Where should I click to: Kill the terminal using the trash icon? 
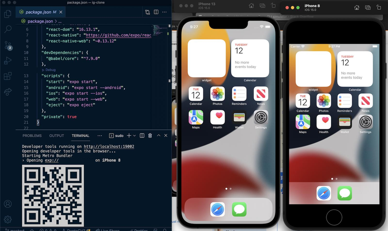[150, 135]
